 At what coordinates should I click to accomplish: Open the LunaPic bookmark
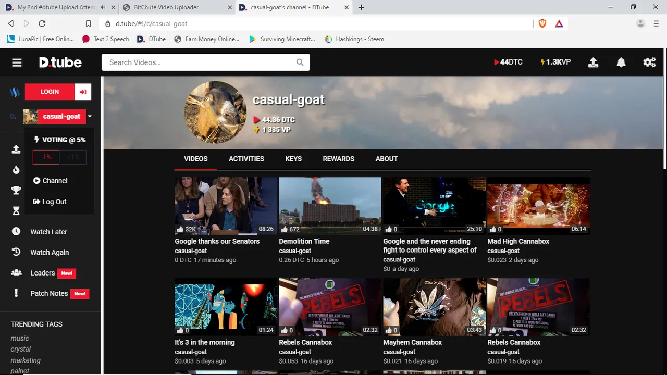coord(41,39)
